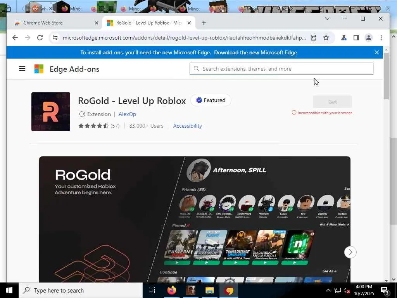Open the Chrome profile avatar
The image size is (397, 298).
click(x=369, y=38)
